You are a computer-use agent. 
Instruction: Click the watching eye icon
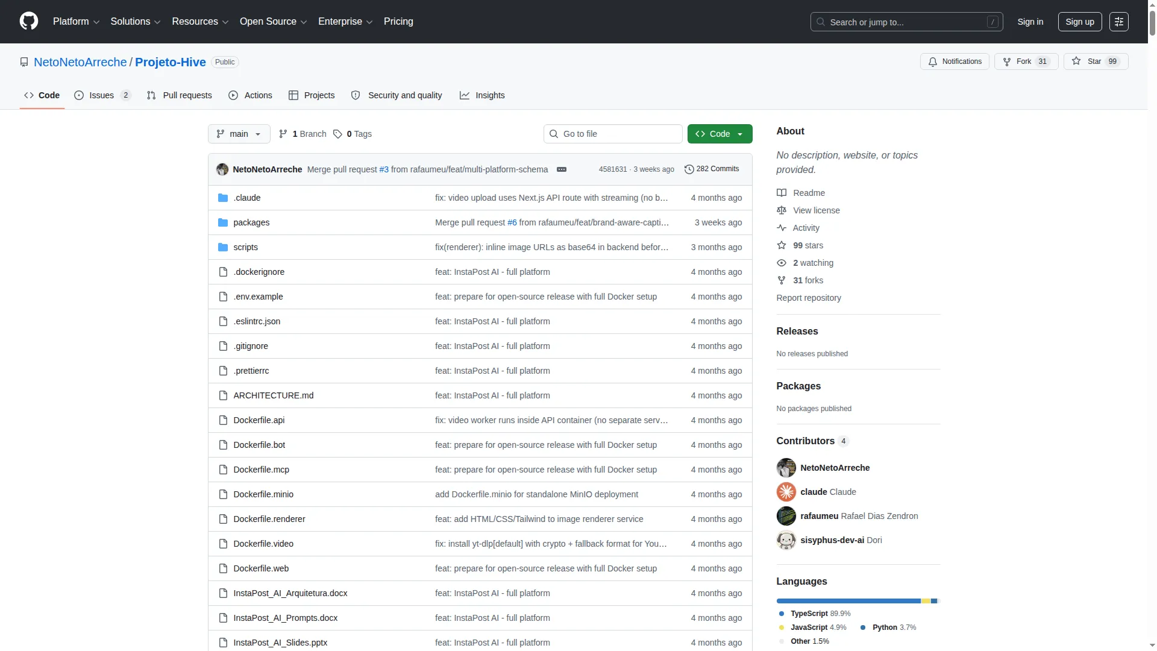point(782,263)
